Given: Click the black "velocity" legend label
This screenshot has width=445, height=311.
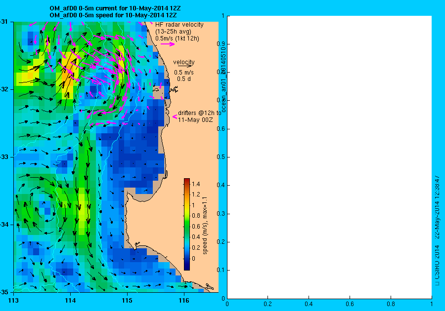Looking at the screenshot, I should [x=184, y=62].
